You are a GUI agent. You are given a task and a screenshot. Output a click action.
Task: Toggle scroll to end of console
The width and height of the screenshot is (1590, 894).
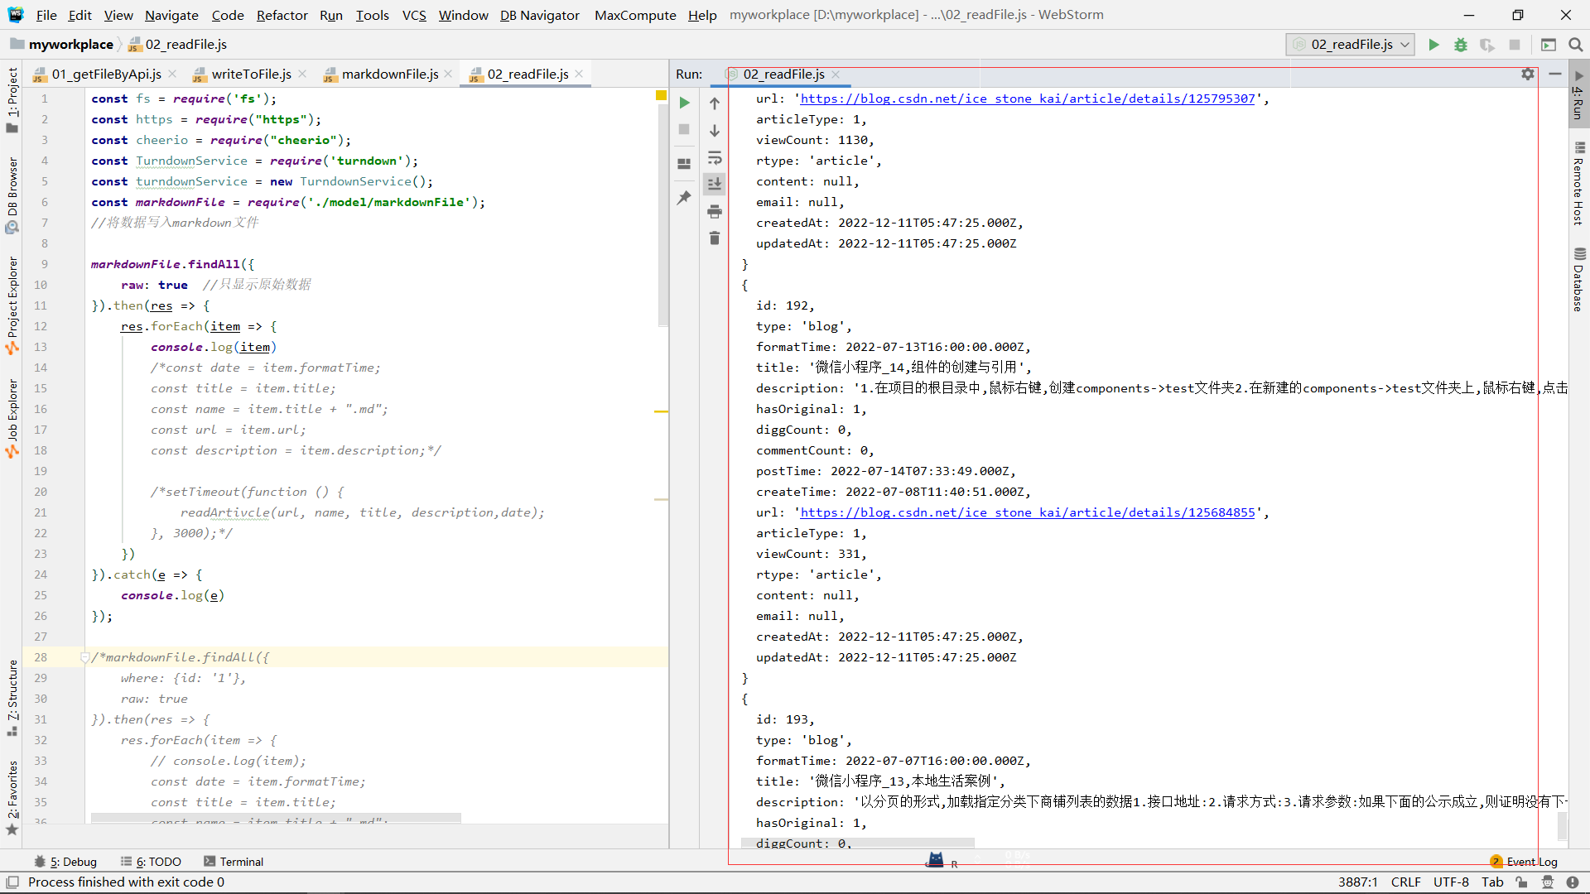[x=715, y=184]
